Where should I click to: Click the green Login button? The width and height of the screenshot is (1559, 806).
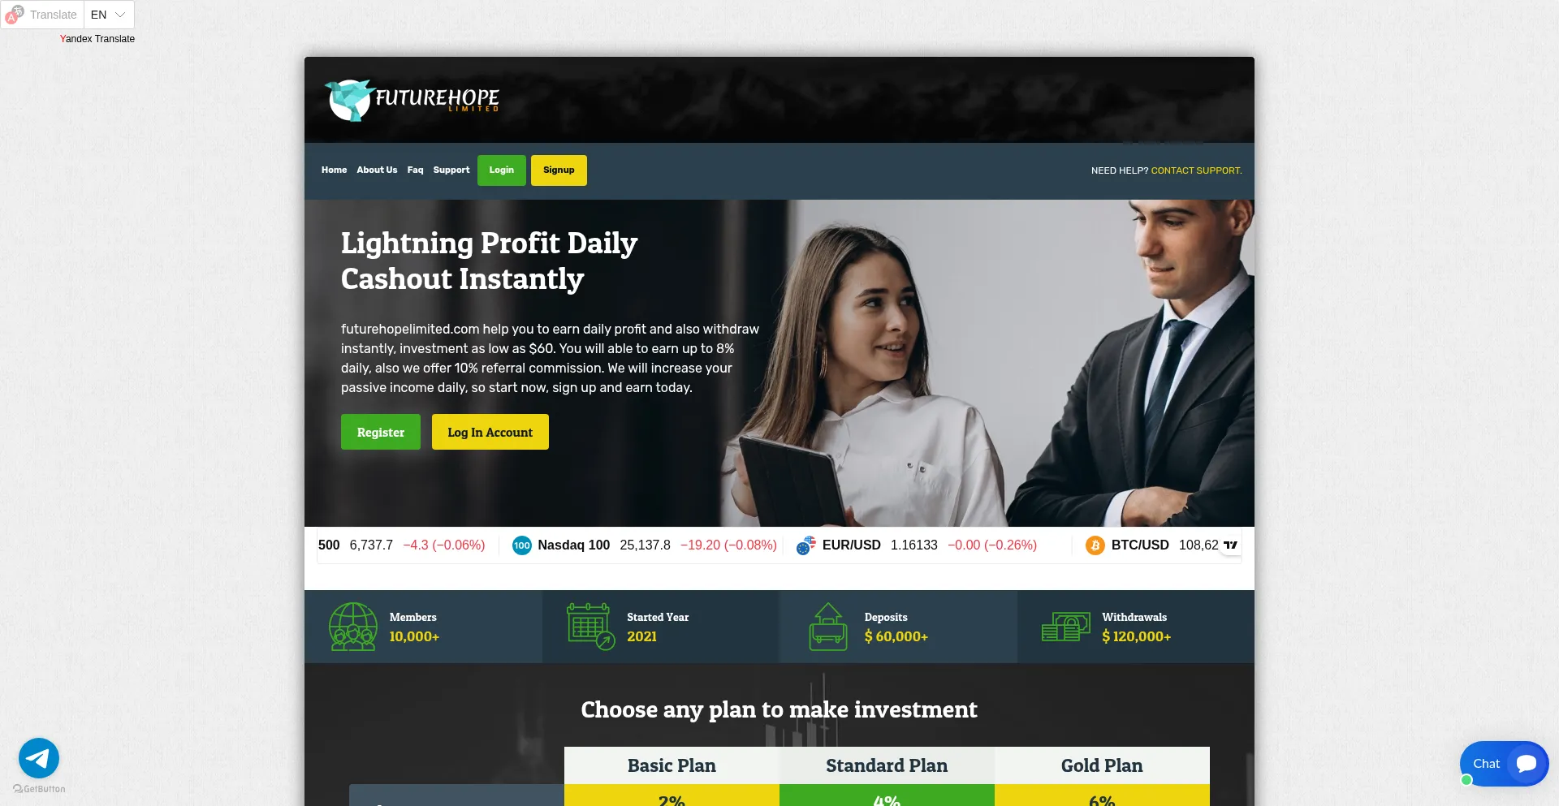tap(501, 170)
